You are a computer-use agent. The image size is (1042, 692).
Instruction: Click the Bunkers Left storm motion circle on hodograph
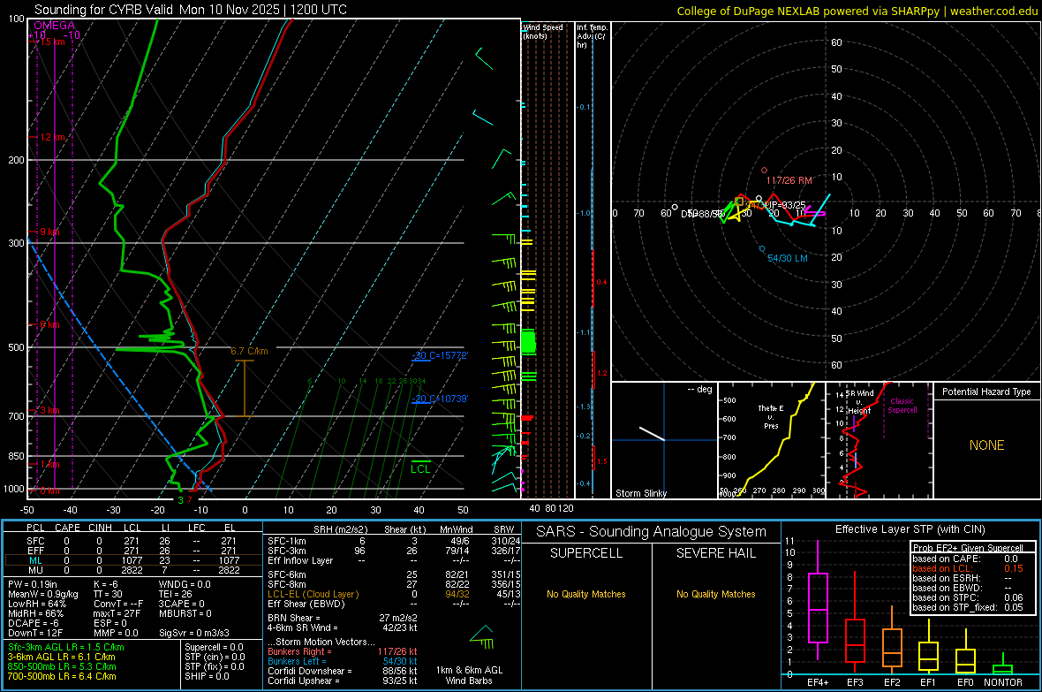coord(762,249)
